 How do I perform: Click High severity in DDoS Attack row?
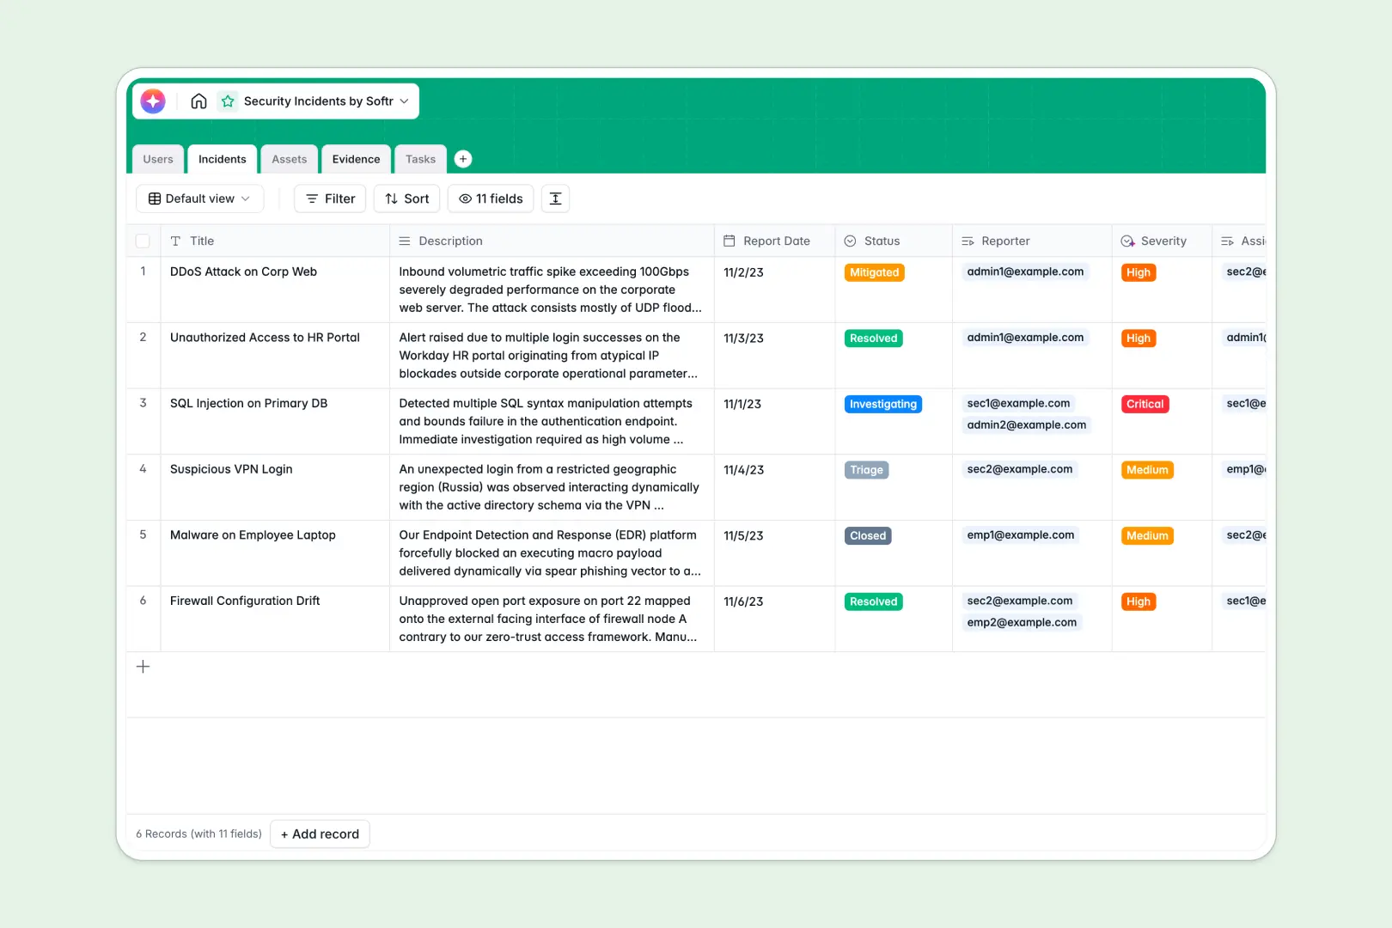point(1139,272)
